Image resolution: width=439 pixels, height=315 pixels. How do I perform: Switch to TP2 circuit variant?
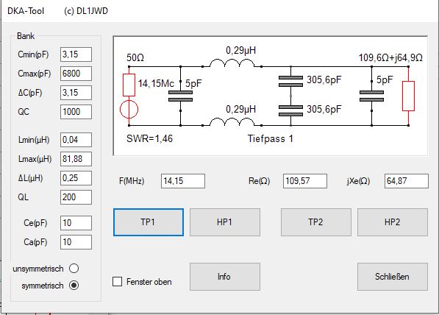click(316, 222)
